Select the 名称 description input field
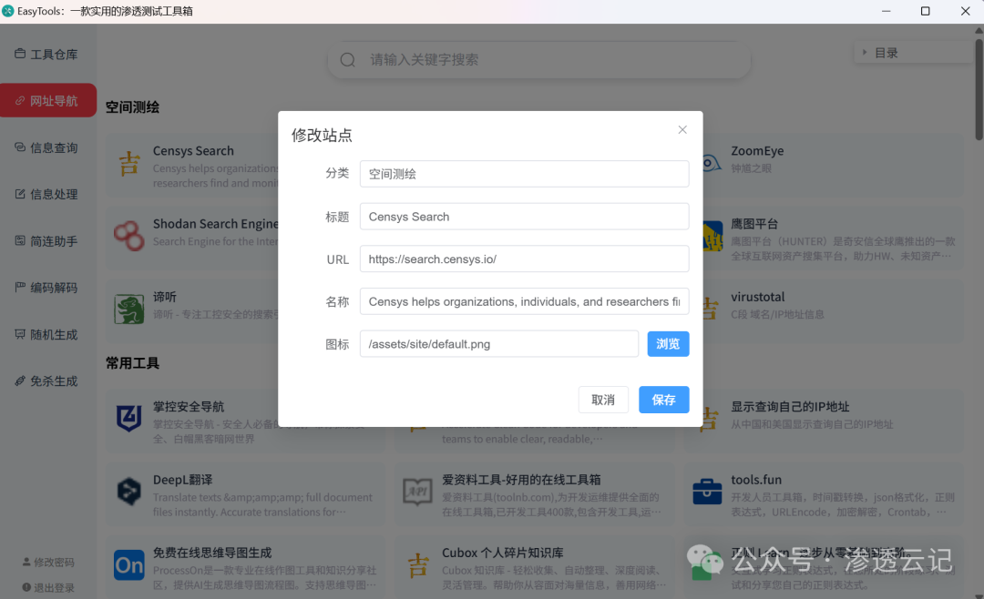984x599 pixels. coord(524,301)
